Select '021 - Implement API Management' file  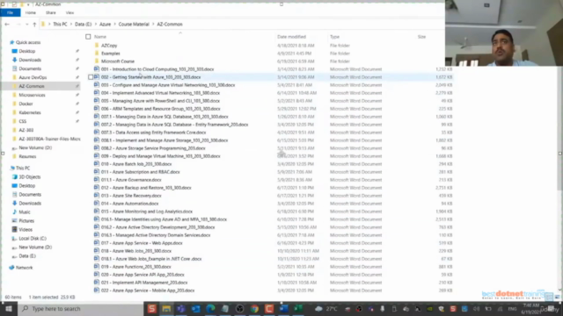144,283
